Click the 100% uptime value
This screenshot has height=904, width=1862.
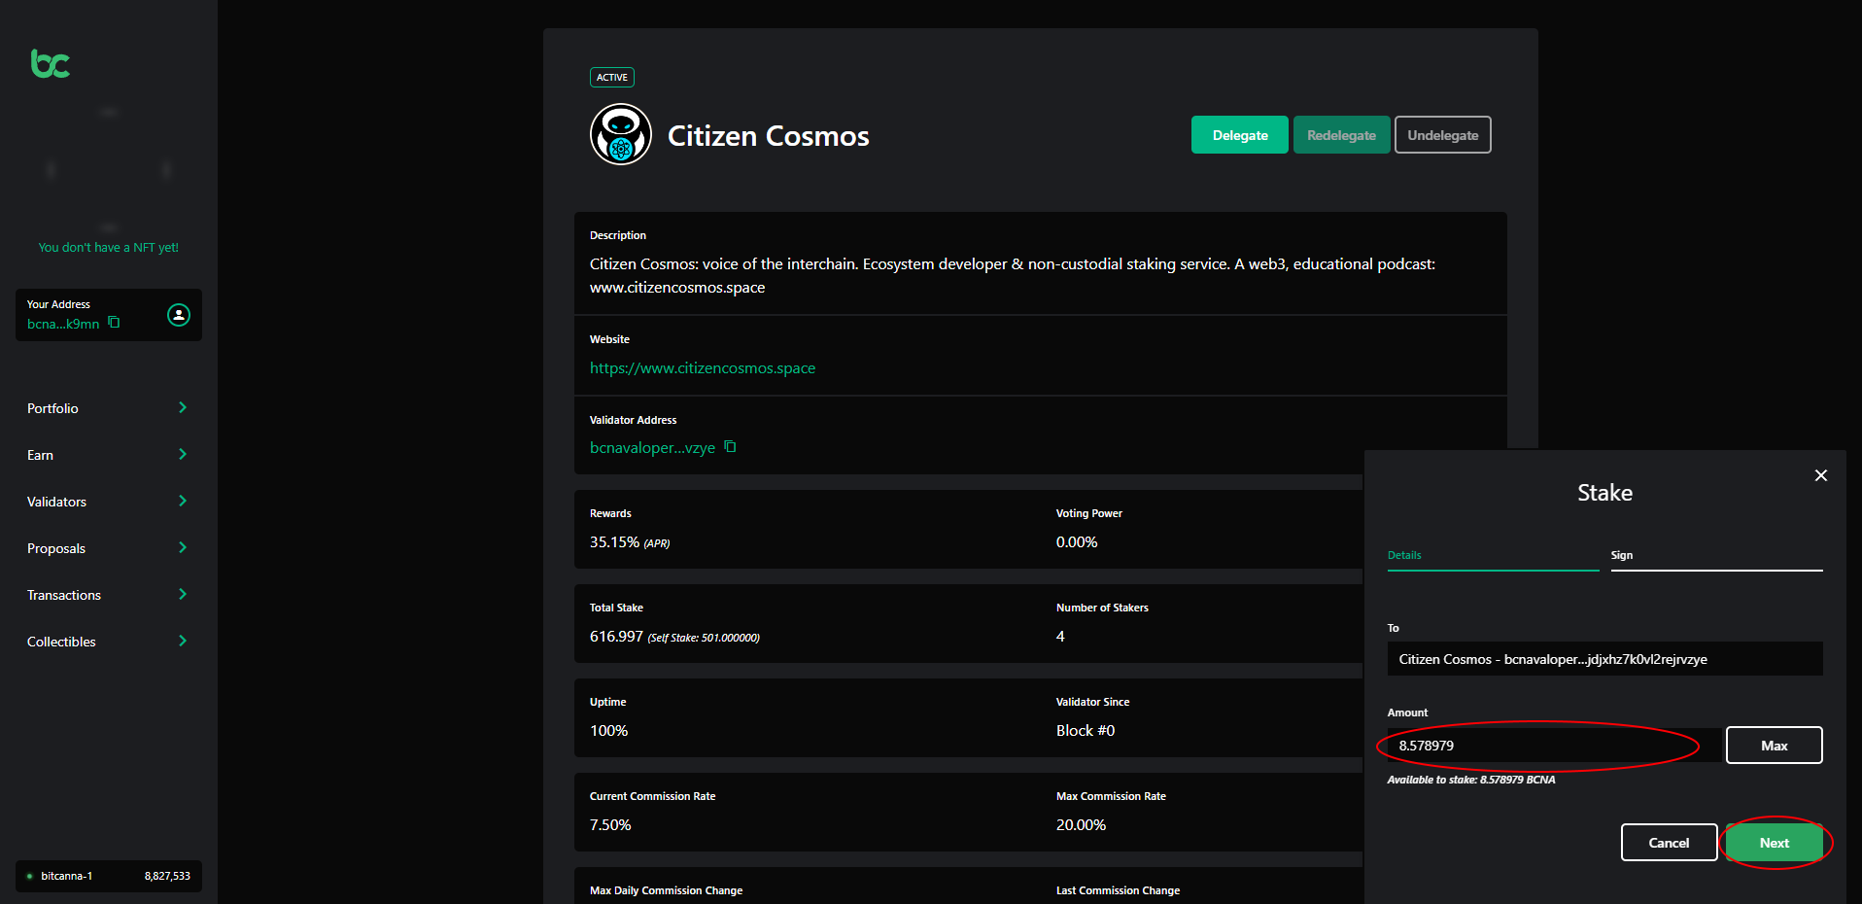point(609,730)
